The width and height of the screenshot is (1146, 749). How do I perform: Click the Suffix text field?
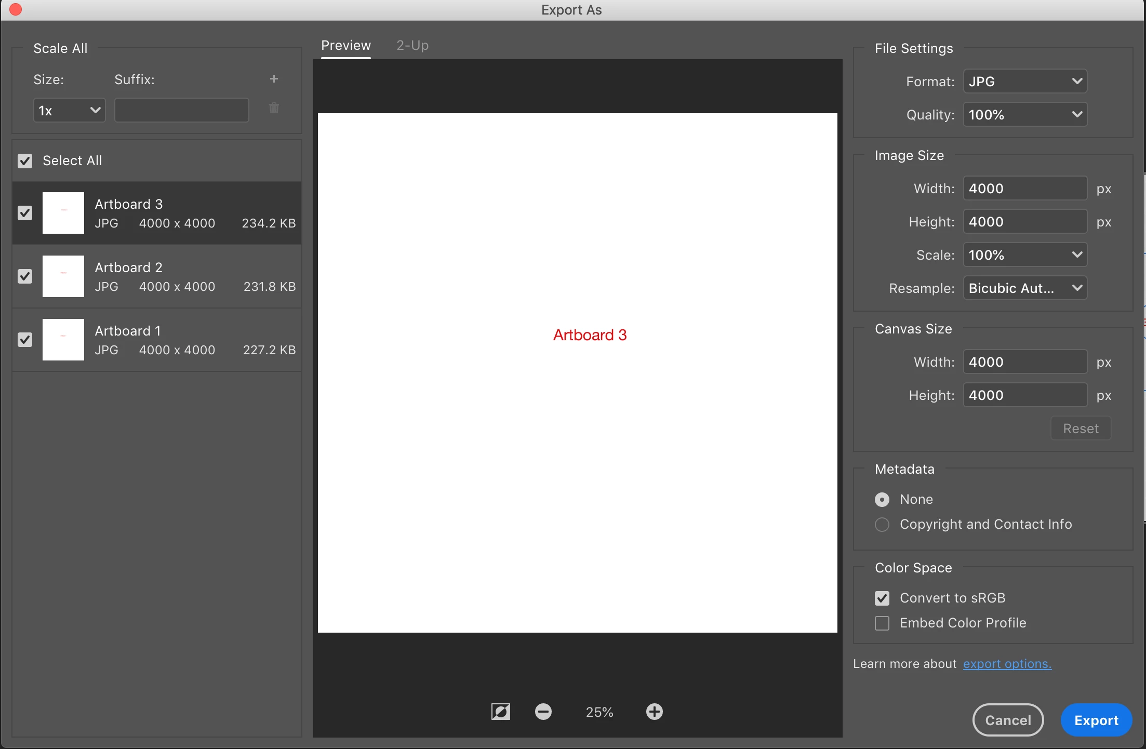[181, 111]
